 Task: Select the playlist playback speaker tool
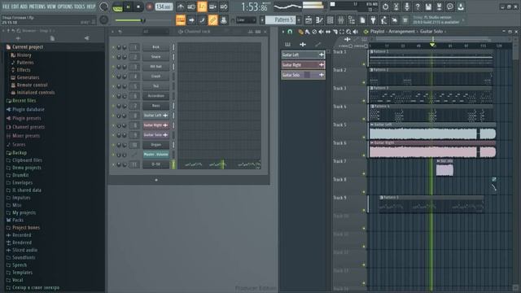(356, 32)
